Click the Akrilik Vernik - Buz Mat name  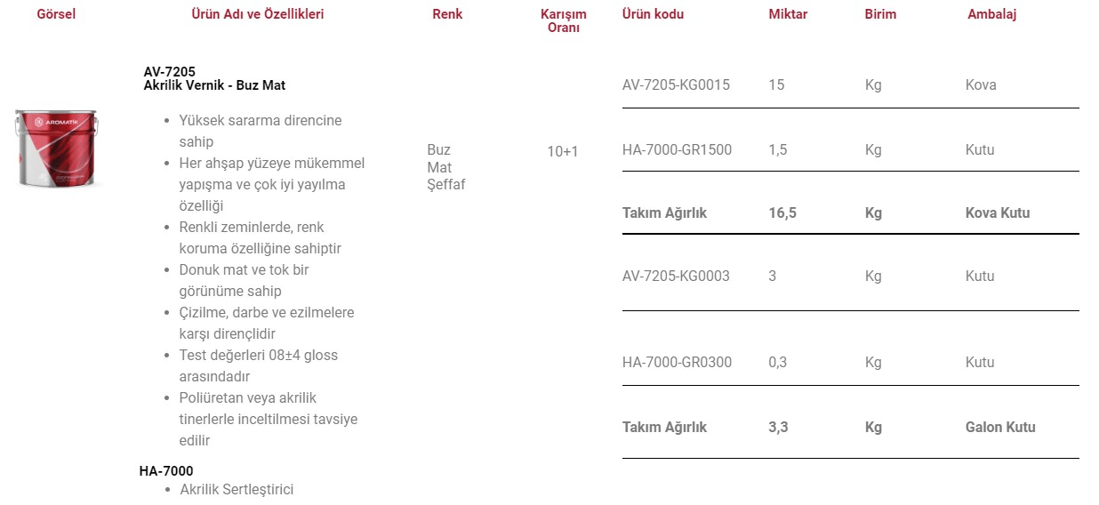[x=214, y=86]
